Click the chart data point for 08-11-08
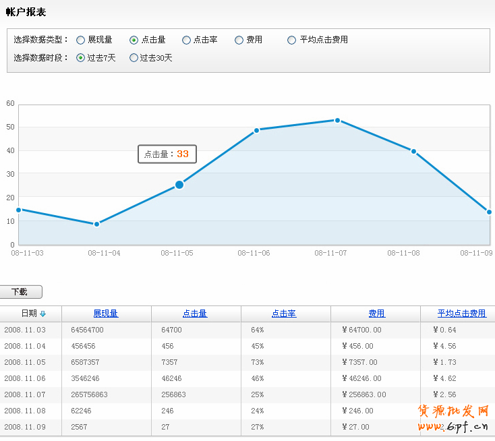This screenshot has width=495, height=441. click(x=413, y=152)
